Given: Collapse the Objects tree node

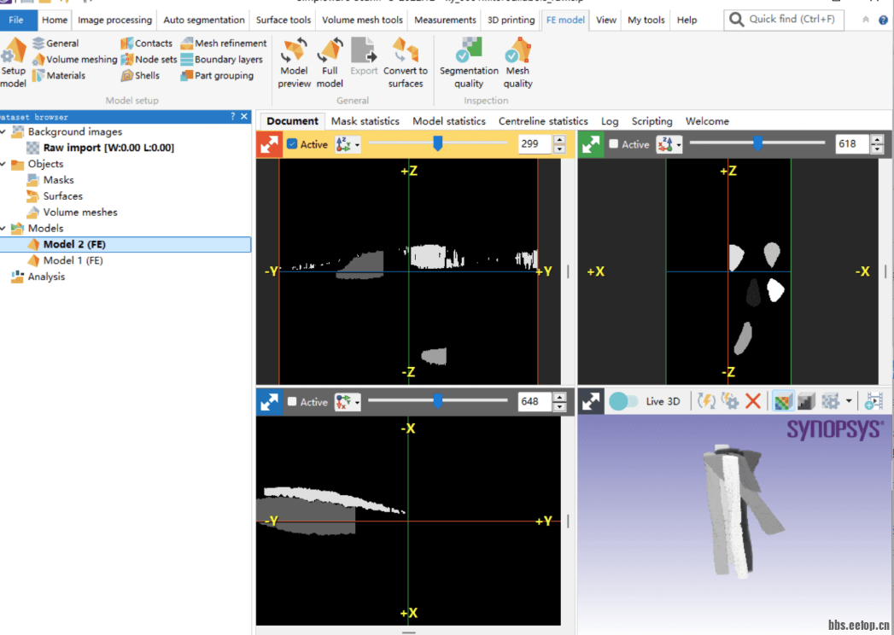Looking at the screenshot, I should coord(4,164).
